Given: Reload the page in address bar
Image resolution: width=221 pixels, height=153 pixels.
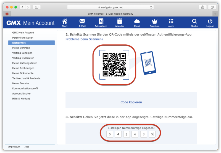Looking at the screenshot, I should coord(151,7).
